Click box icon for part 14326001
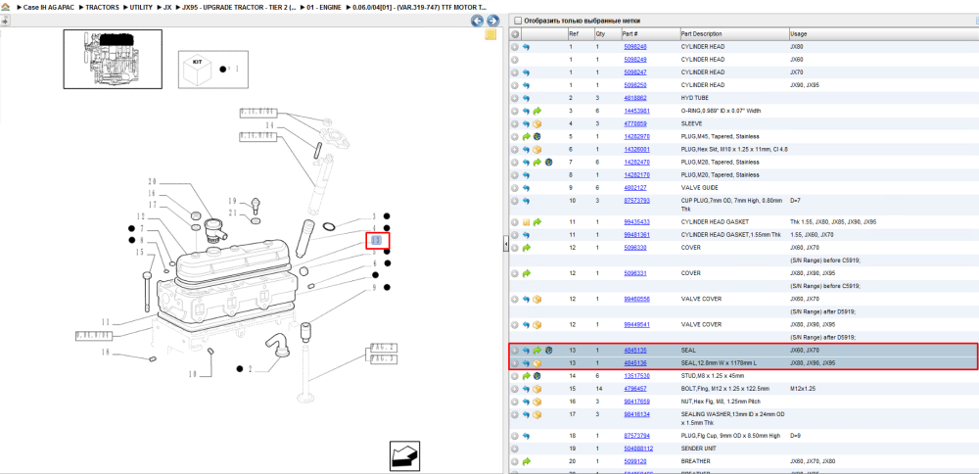 pyautogui.click(x=536, y=149)
